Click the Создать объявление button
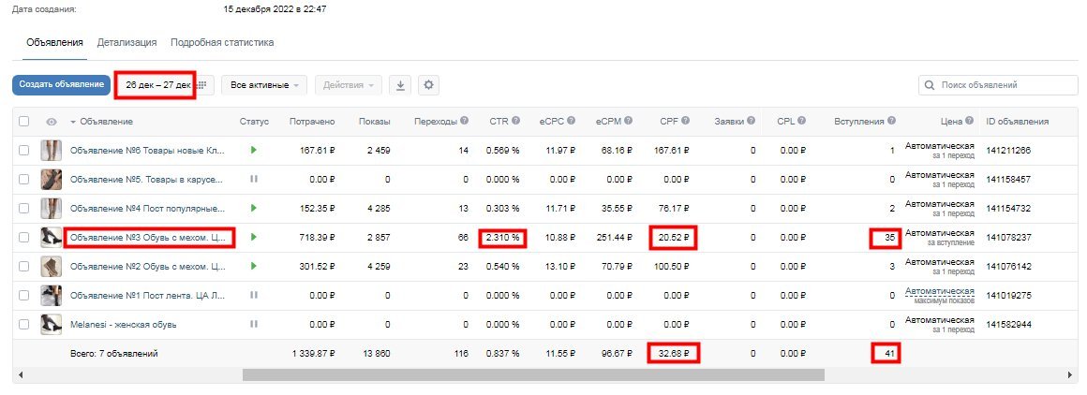Viewport: 1087px width, 395px height. click(61, 84)
